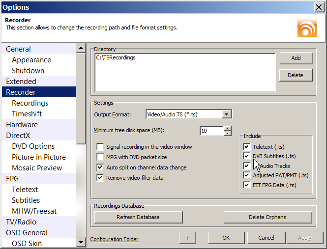
Task: Uncheck Teletext (.ts) include option
Action: [247, 146]
